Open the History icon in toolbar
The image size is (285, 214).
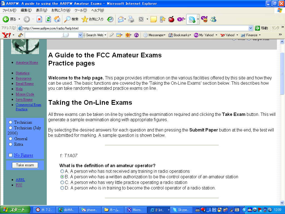(x=110, y=19)
